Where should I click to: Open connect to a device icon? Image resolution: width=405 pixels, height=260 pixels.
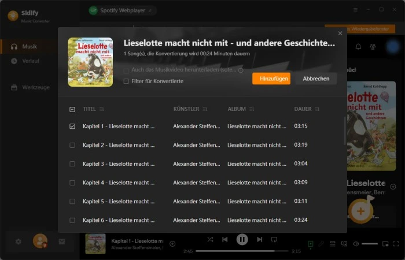(344, 244)
